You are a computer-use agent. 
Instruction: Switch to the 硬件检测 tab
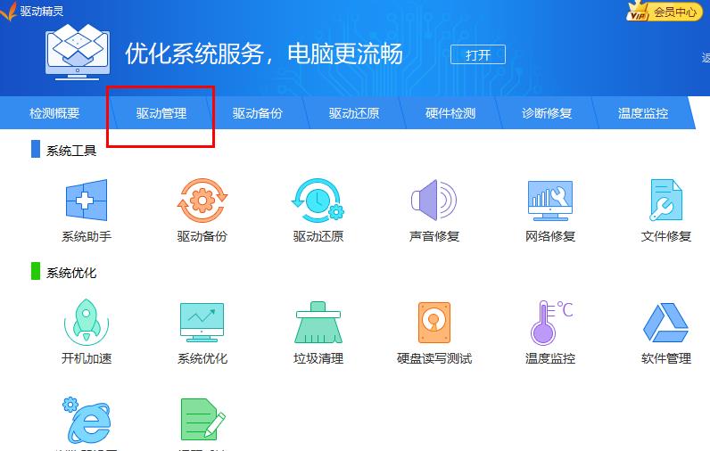pyautogui.click(x=450, y=113)
